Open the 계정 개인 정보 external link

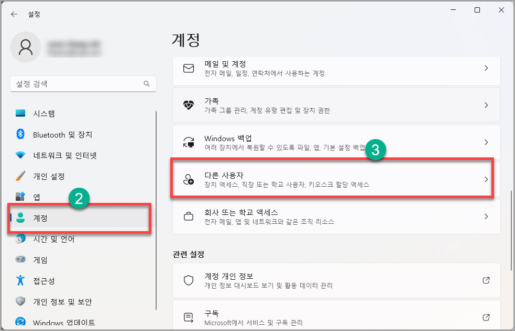point(486,280)
